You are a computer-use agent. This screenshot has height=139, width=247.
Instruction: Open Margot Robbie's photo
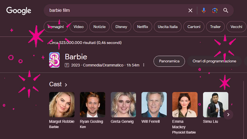[x=62, y=105]
